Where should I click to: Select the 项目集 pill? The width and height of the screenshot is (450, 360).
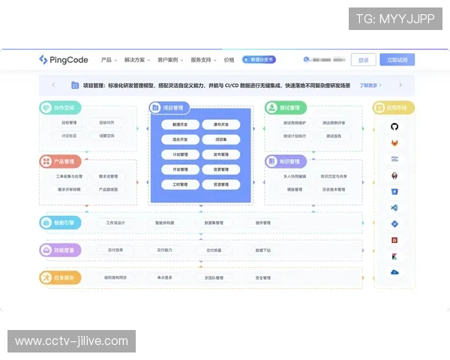click(x=221, y=139)
